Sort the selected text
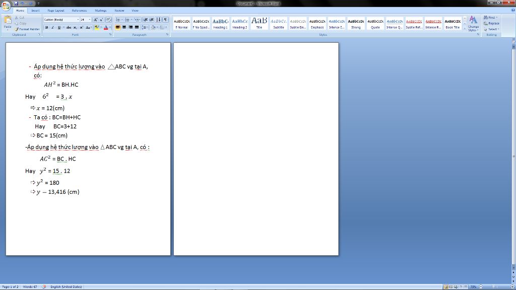 coord(158,20)
